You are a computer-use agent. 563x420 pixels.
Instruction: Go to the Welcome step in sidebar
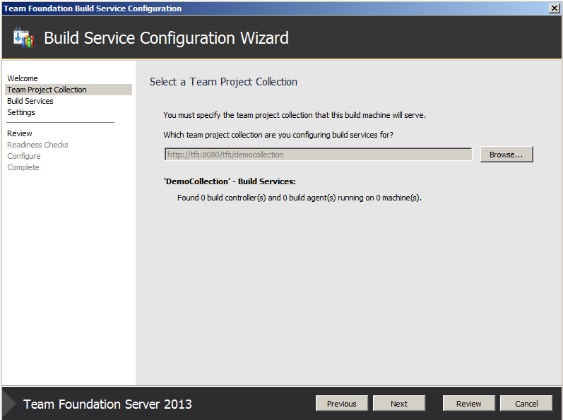click(23, 78)
